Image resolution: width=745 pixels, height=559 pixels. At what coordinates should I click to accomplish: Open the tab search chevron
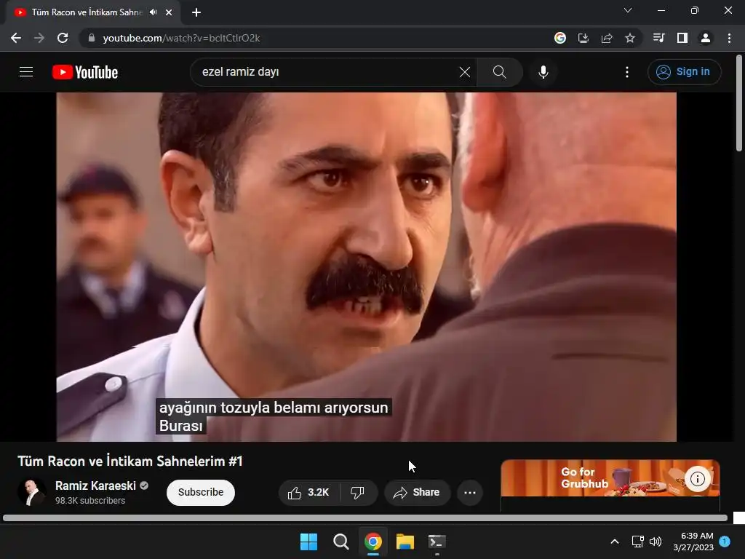pyautogui.click(x=628, y=10)
